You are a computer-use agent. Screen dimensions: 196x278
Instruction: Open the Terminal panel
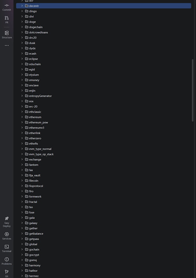pos(7,248)
